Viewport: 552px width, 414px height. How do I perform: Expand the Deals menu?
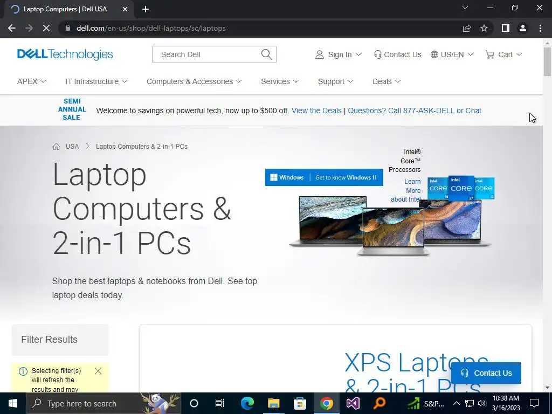click(387, 81)
